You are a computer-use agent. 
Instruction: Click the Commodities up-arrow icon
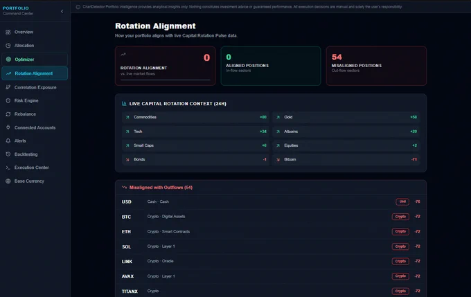127,117
